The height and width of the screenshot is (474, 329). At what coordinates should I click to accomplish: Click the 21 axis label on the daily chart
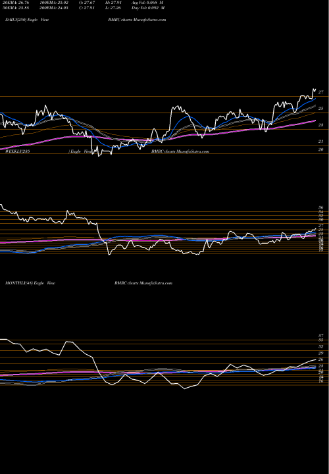321,141
